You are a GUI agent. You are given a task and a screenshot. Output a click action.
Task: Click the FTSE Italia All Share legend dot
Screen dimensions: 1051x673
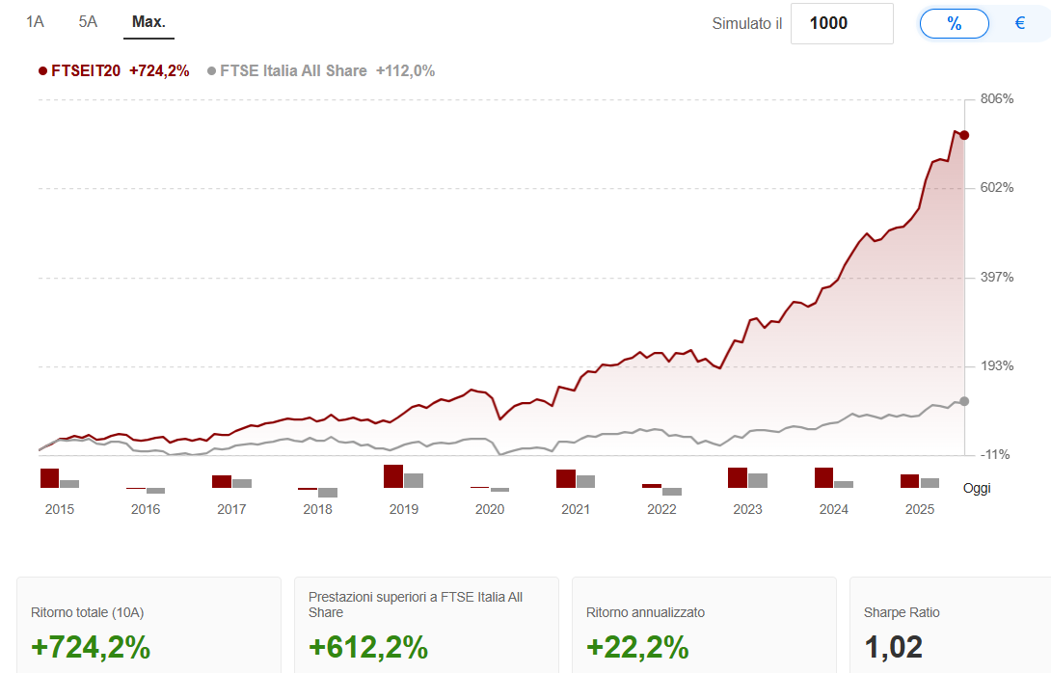click(212, 71)
